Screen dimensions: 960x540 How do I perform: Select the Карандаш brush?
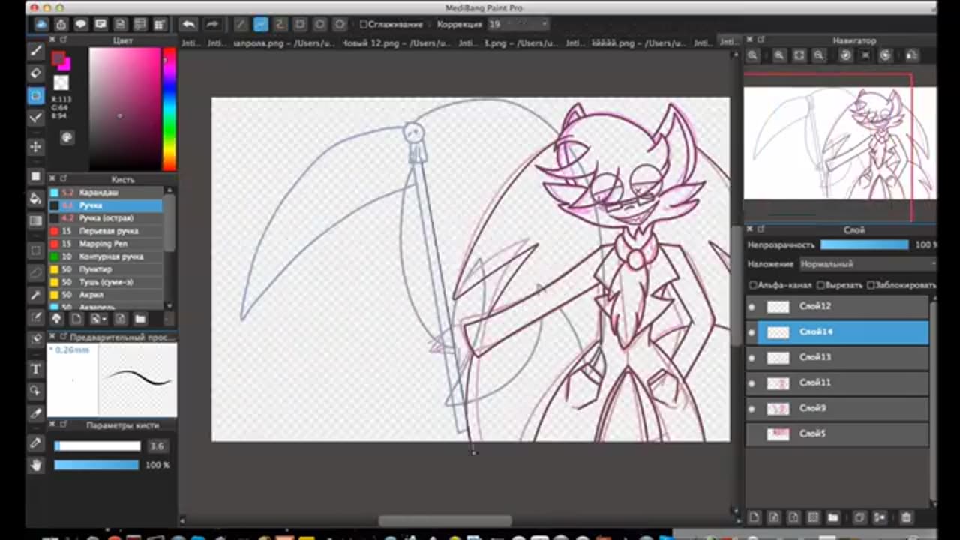pos(106,193)
